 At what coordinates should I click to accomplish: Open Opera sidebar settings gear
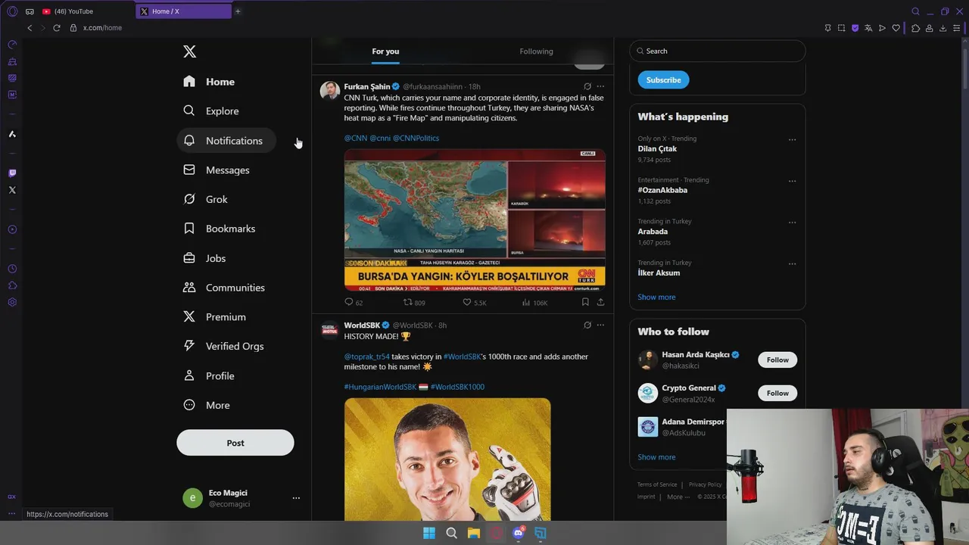point(12,302)
